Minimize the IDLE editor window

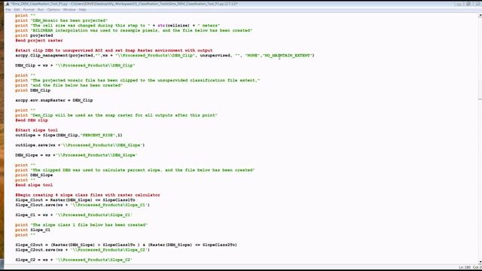pyautogui.click(x=459, y=4)
